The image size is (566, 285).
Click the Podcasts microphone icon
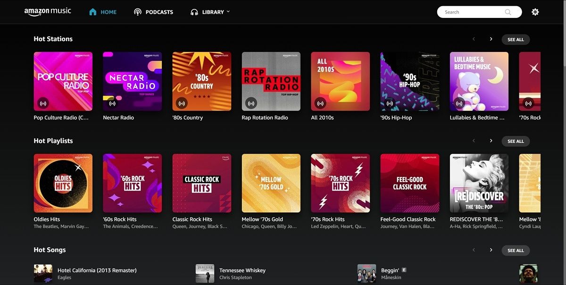pos(137,12)
